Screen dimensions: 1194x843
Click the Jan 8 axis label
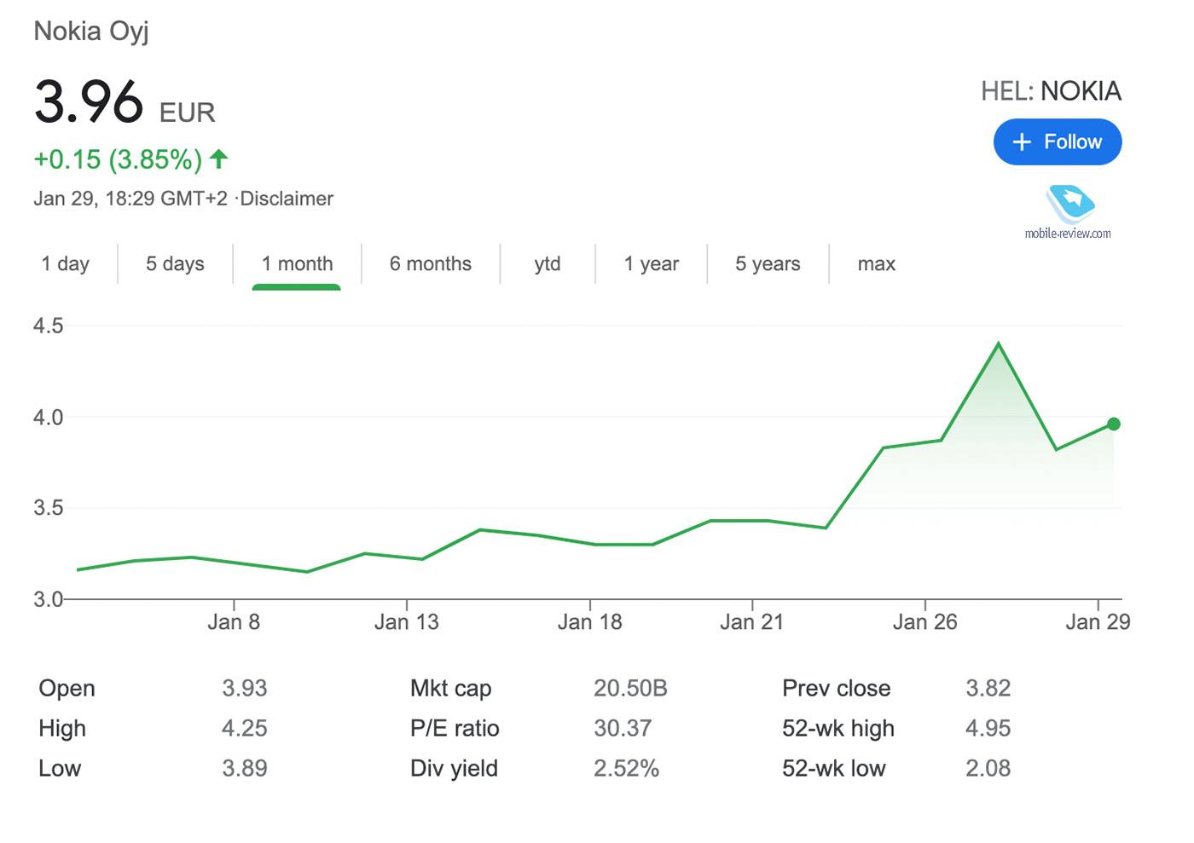(x=234, y=622)
